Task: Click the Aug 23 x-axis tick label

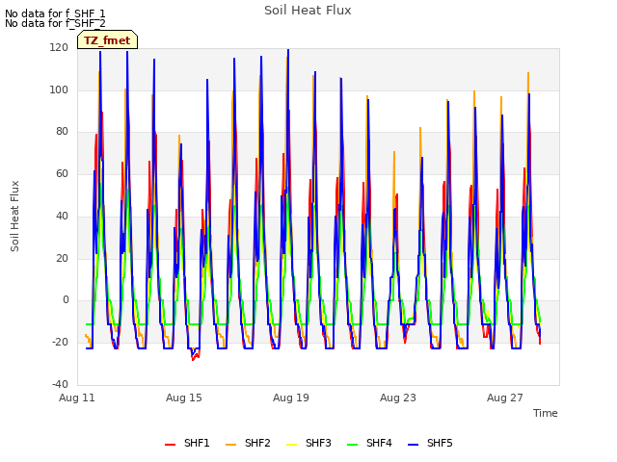Action: [398, 398]
